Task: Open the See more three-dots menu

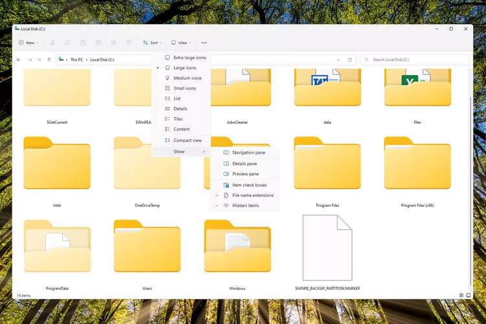Action: coord(204,43)
